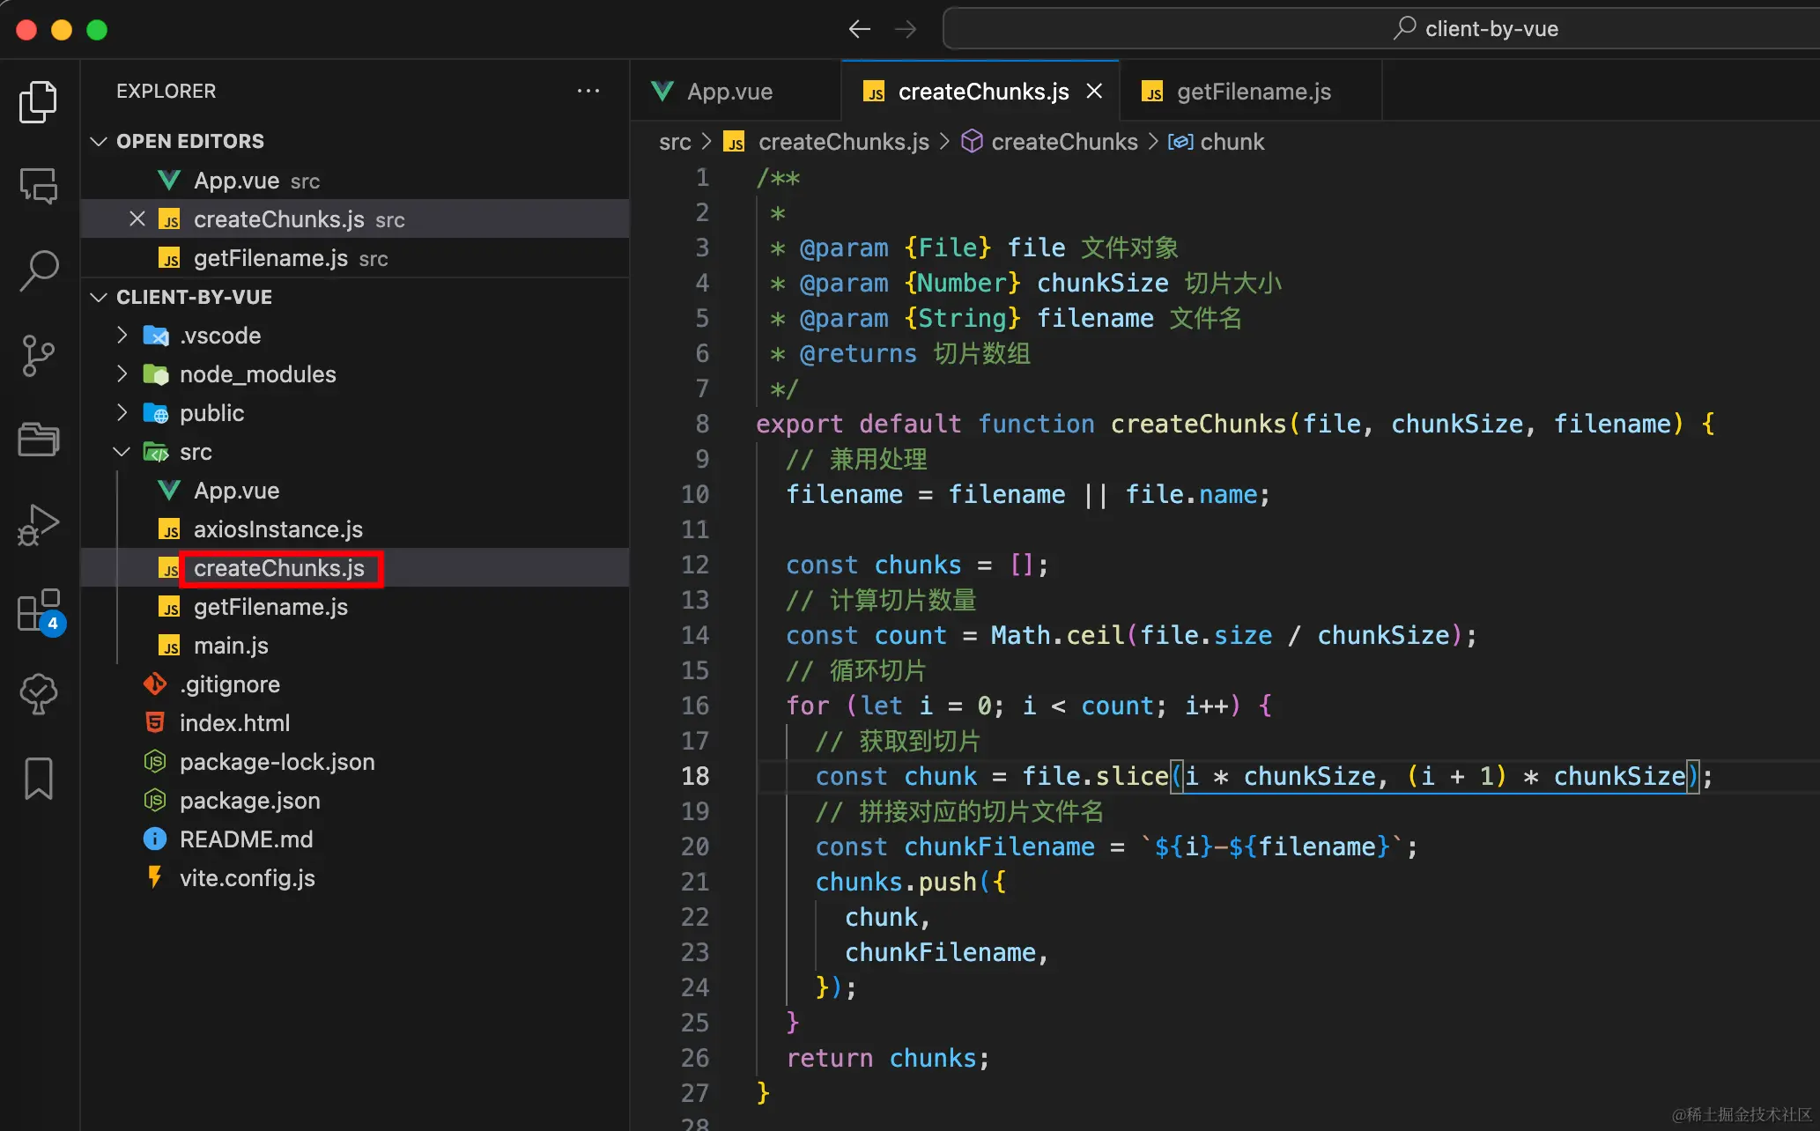Switch to the App.vue tab
This screenshot has height=1131, width=1820.
click(x=729, y=92)
